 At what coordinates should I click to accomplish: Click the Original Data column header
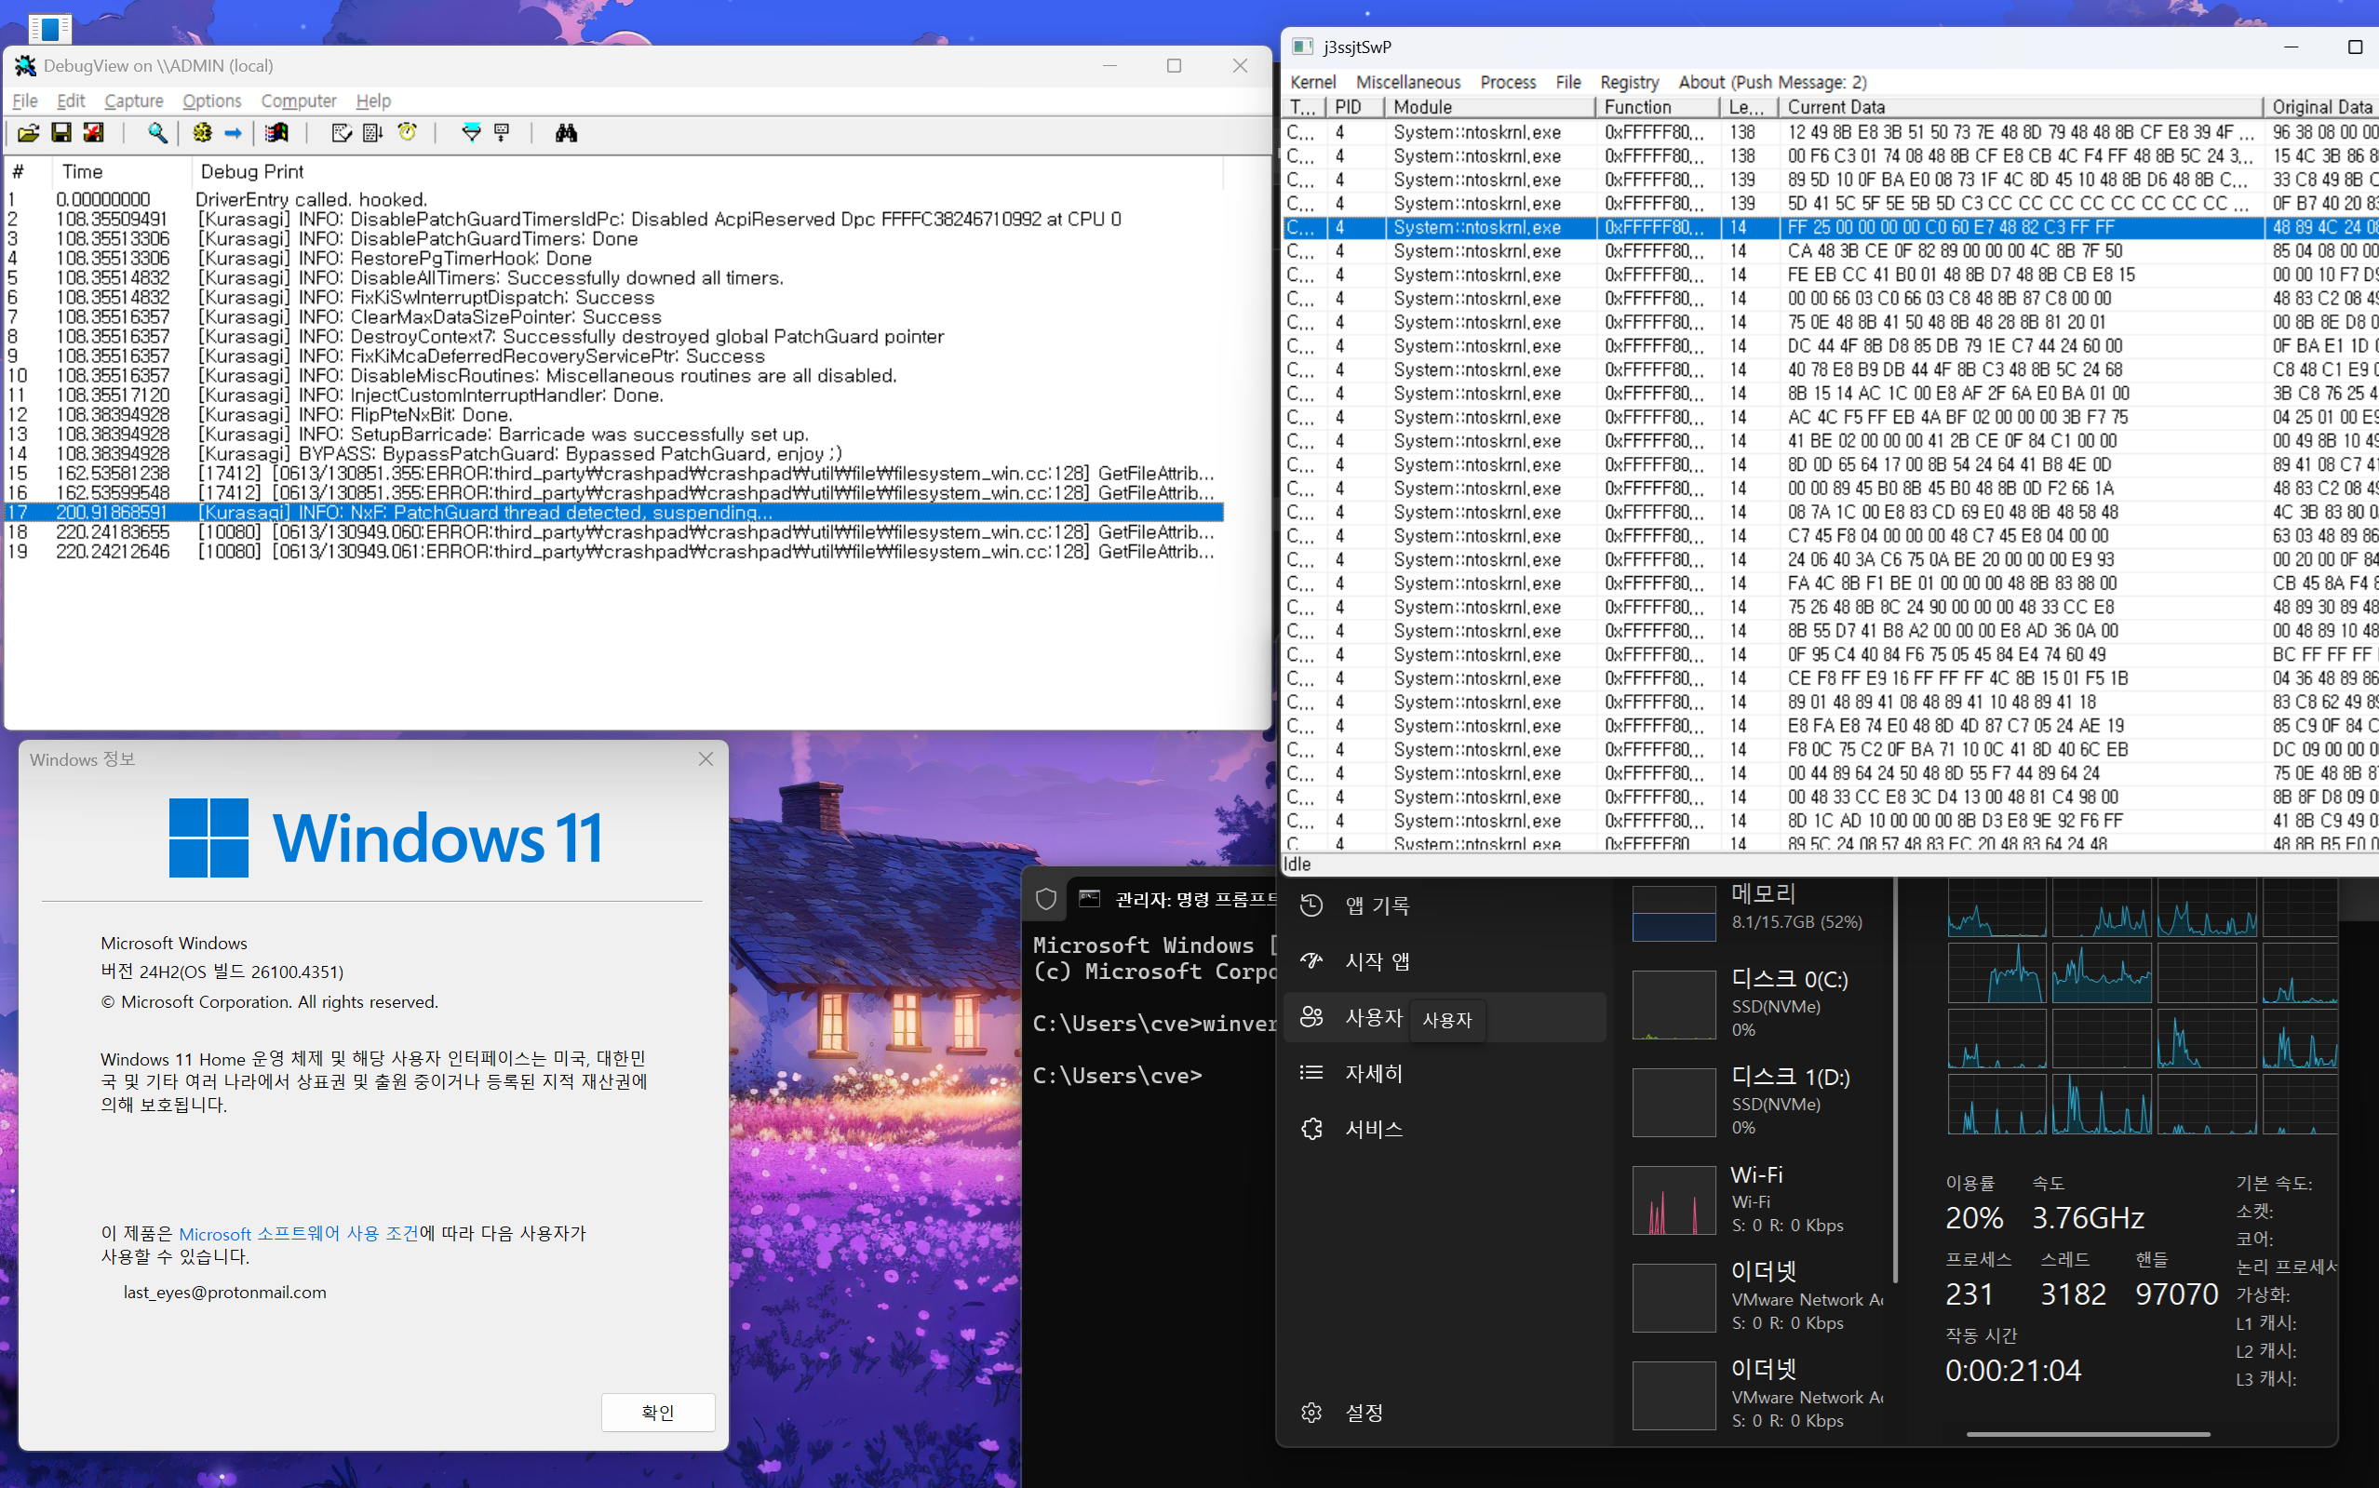point(2321,107)
